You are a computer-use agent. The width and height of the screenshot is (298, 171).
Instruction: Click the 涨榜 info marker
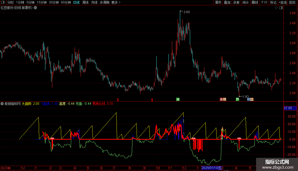(x=223, y=99)
